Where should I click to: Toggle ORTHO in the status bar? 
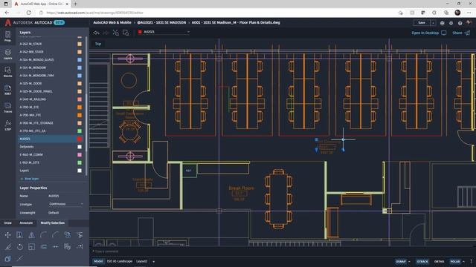point(439,262)
